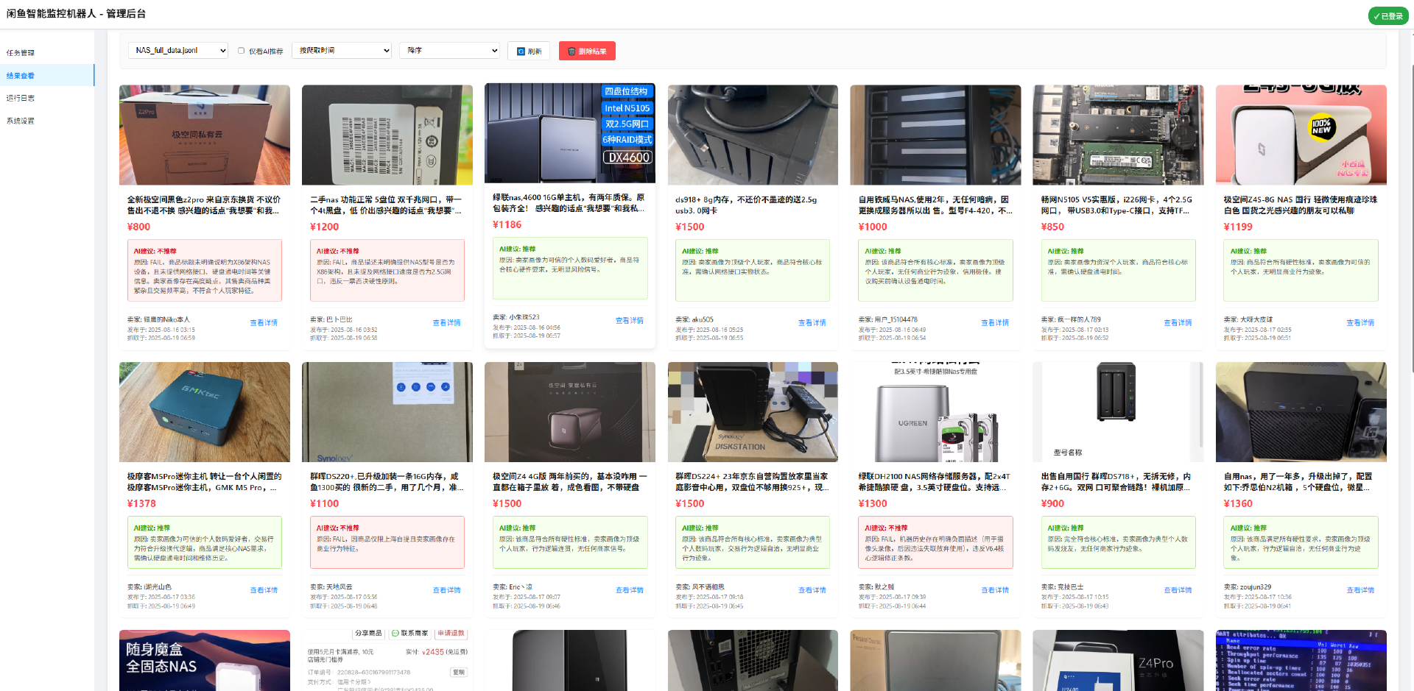Open the 降序 sort order dropdown
Screen dimensions: 1414x691
(x=449, y=50)
